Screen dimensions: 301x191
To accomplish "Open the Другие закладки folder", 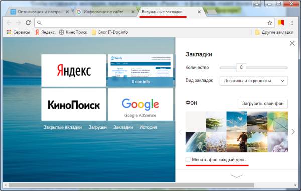I will click(x=274, y=32).
